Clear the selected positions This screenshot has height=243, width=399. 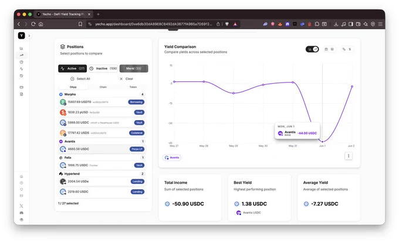[x=127, y=78]
